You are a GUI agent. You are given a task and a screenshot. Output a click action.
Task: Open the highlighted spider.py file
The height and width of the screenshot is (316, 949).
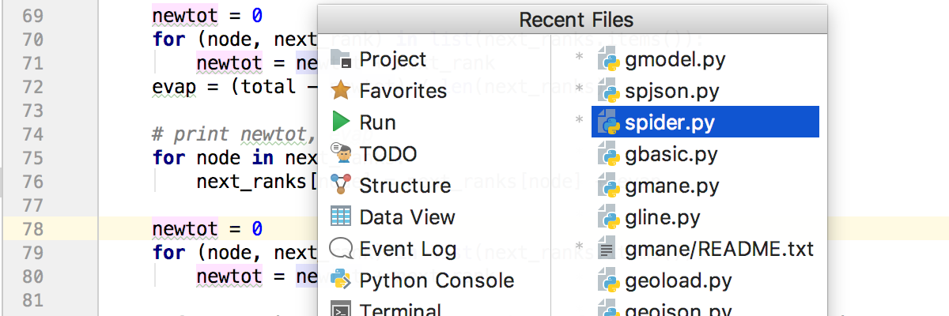pyautogui.click(x=705, y=122)
